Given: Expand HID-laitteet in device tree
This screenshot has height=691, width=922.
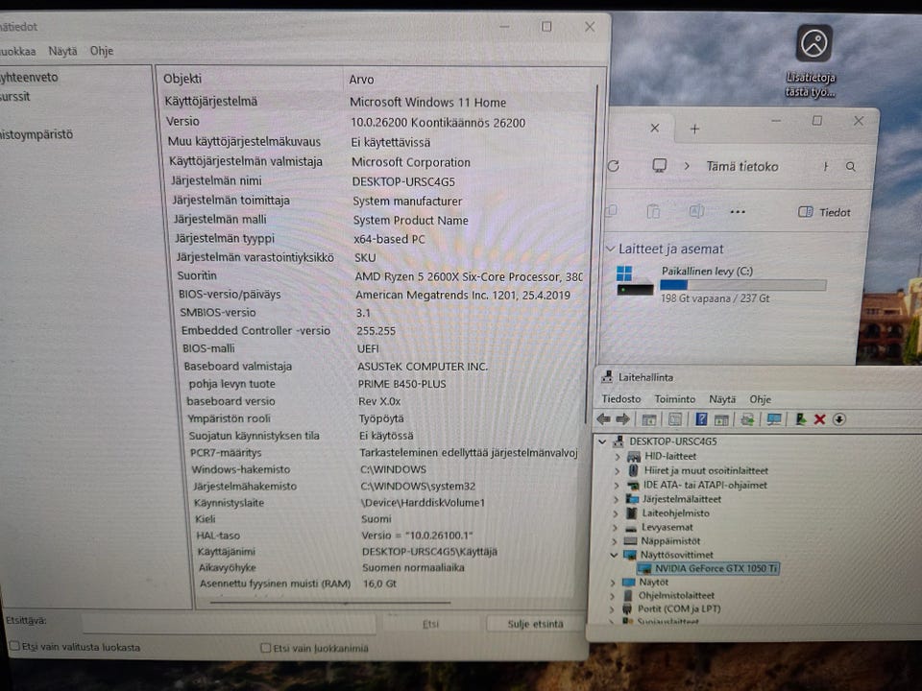Looking at the screenshot, I should tap(617, 456).
